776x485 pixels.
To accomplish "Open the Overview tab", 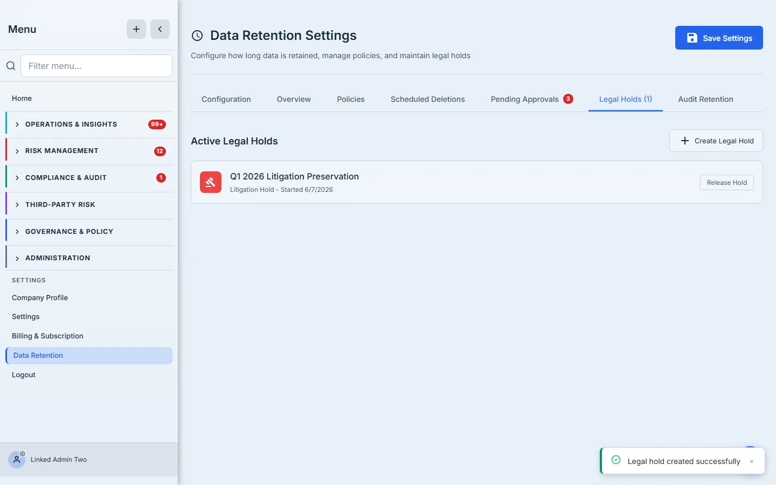I will click(294, 99).
